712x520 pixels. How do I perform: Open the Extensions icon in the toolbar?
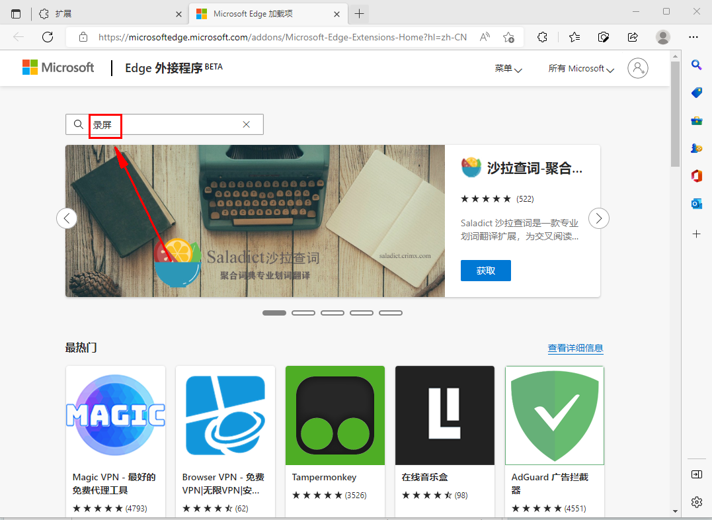[x=542, y=37]
